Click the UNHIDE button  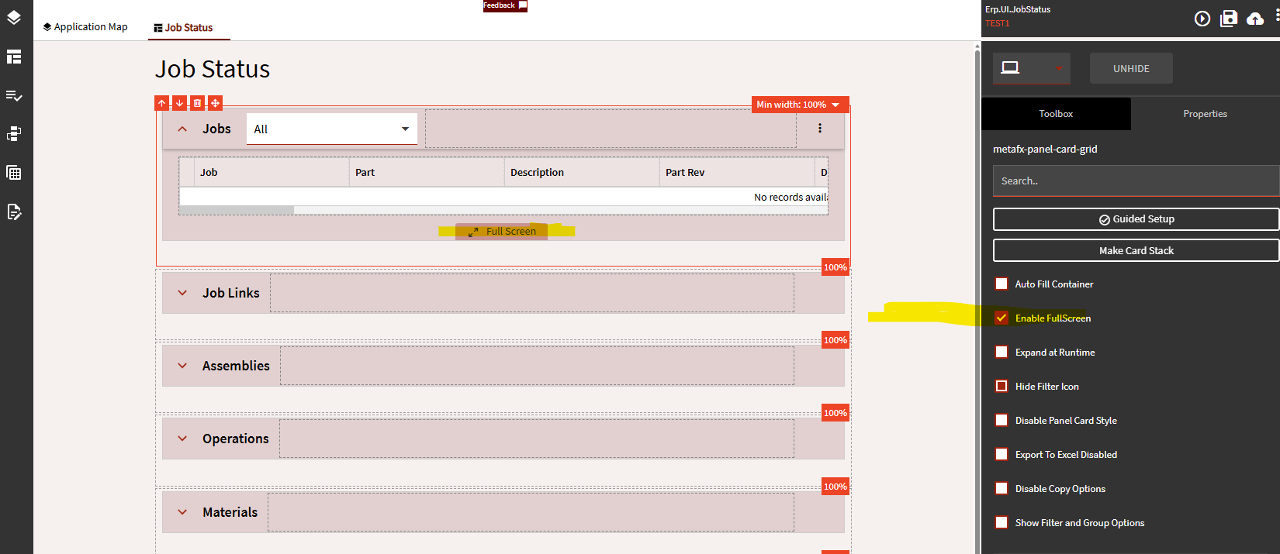click(1131, 68)
